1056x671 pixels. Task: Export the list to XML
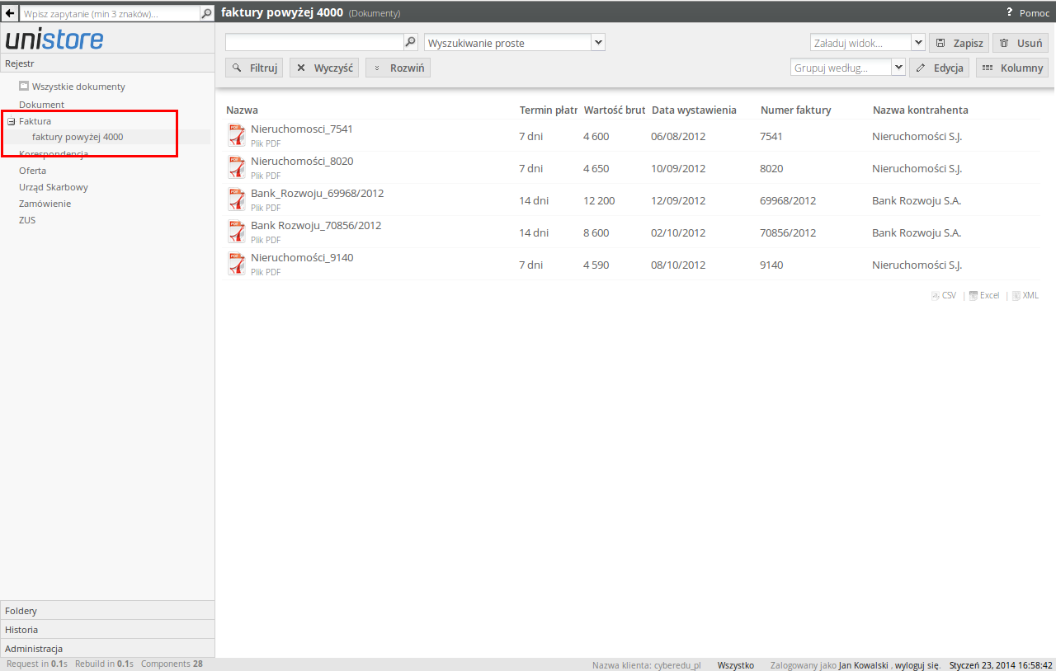point(1025,295)
